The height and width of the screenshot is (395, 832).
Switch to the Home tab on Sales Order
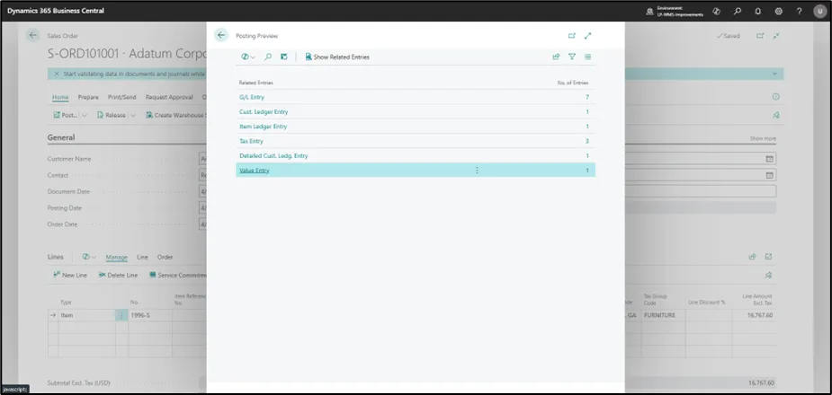60,98
